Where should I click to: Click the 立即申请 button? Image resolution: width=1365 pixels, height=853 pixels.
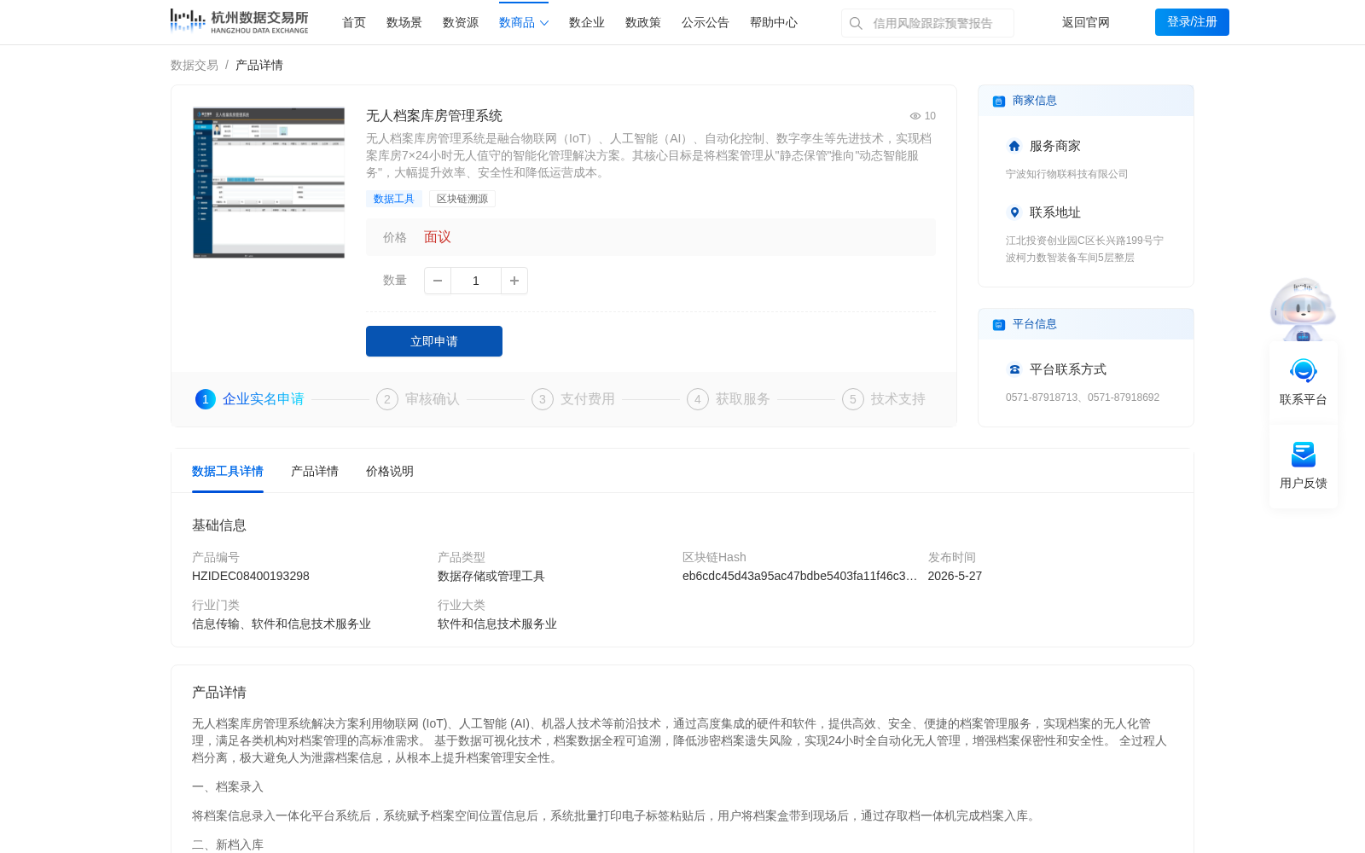pyautogui.click(x=434, y=341)
